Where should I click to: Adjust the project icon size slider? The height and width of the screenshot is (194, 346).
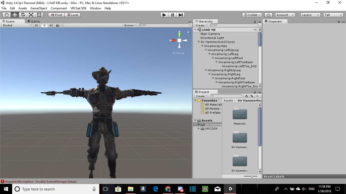[x=252, y=176]
